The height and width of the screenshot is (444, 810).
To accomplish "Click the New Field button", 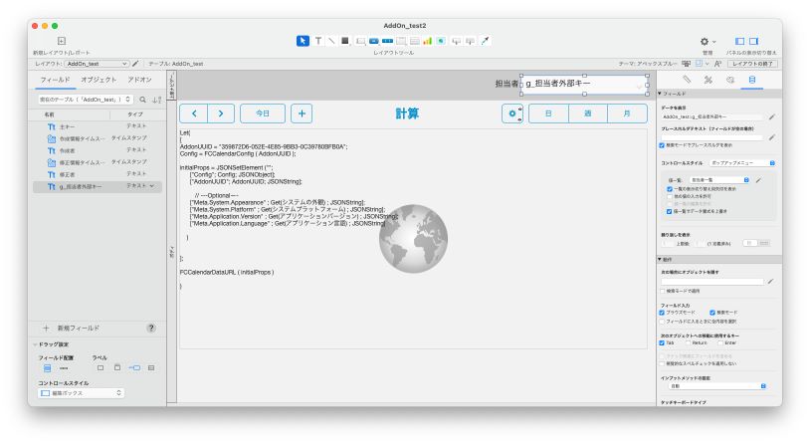I will pyautogui.click(x=72, y=328).
